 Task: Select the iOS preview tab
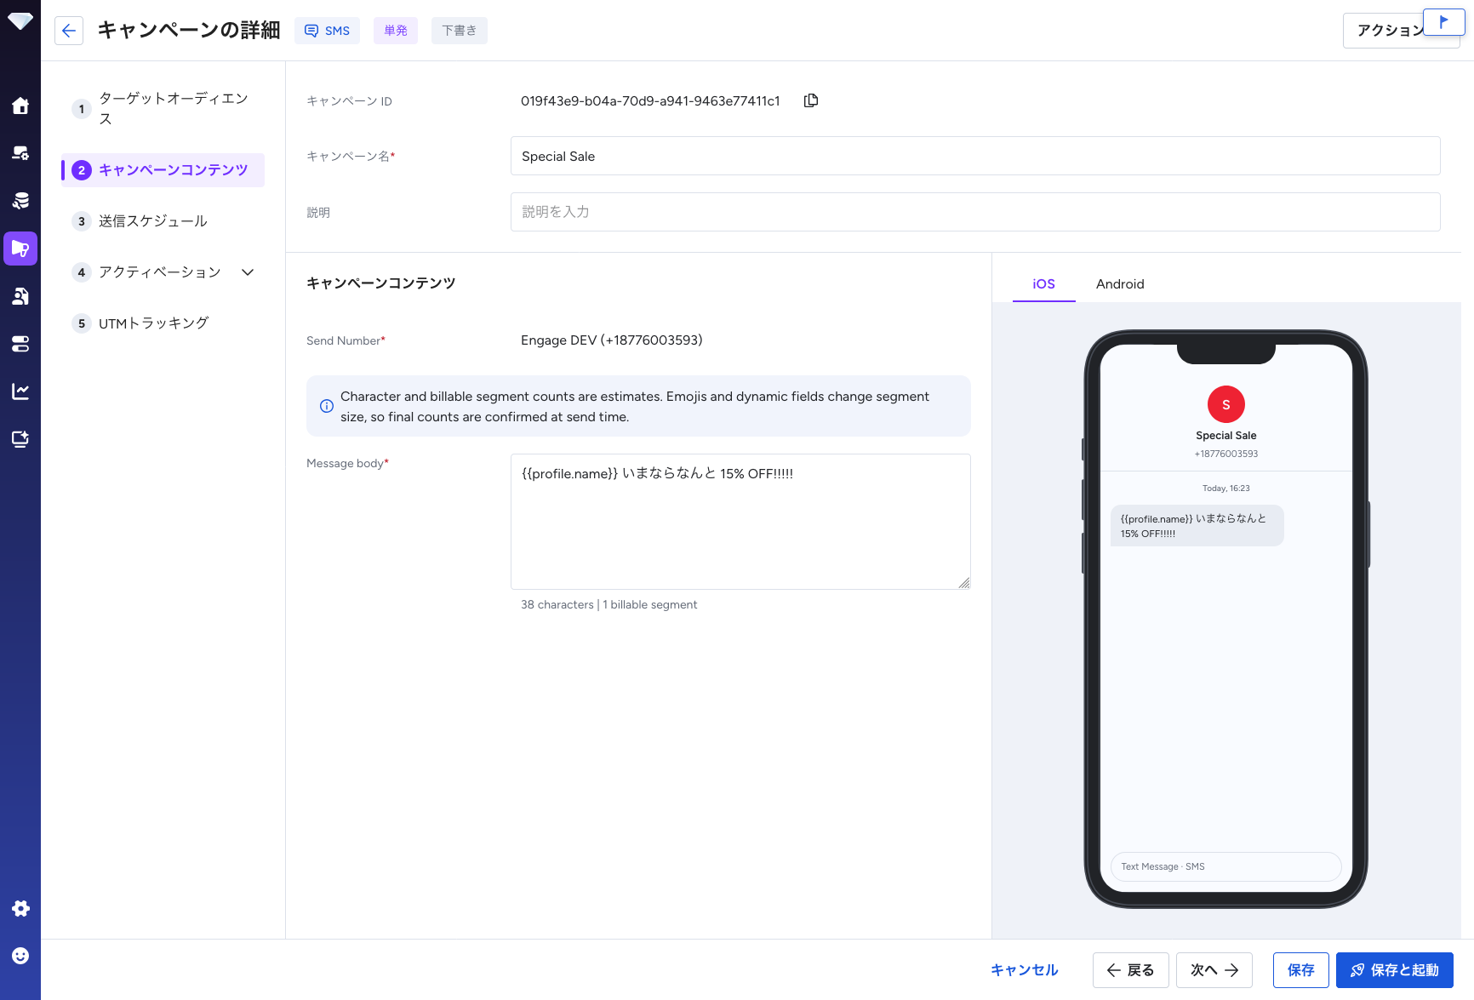tap(1043, 284)
